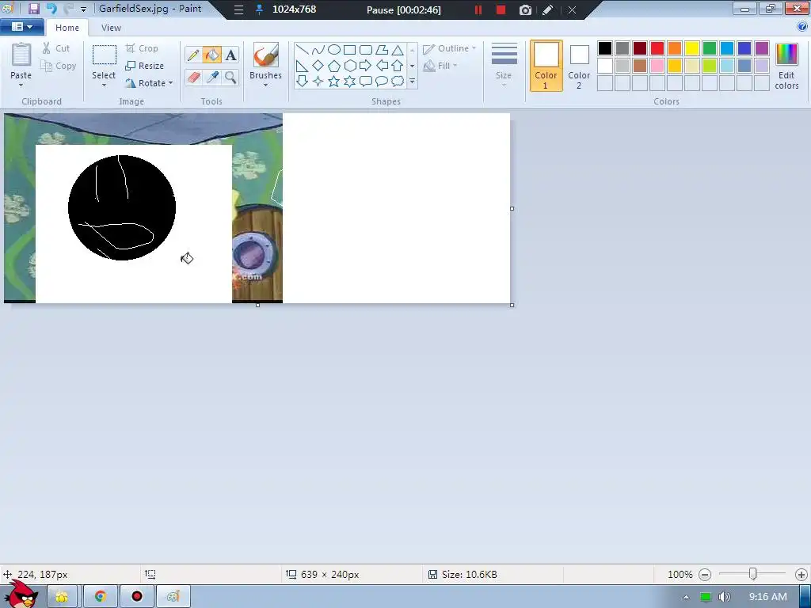Choose the Diamond shape
811x608 pixels.
[318, 66]
